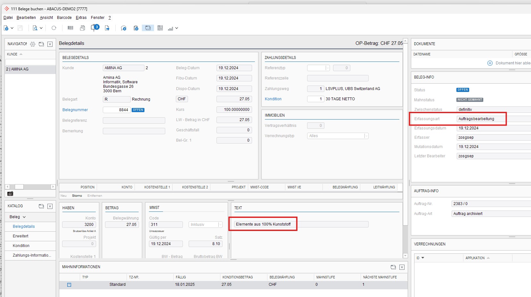Click the panel list layout toolbar icon
Viewport: 531px width, 297px height.
(160, 28)
